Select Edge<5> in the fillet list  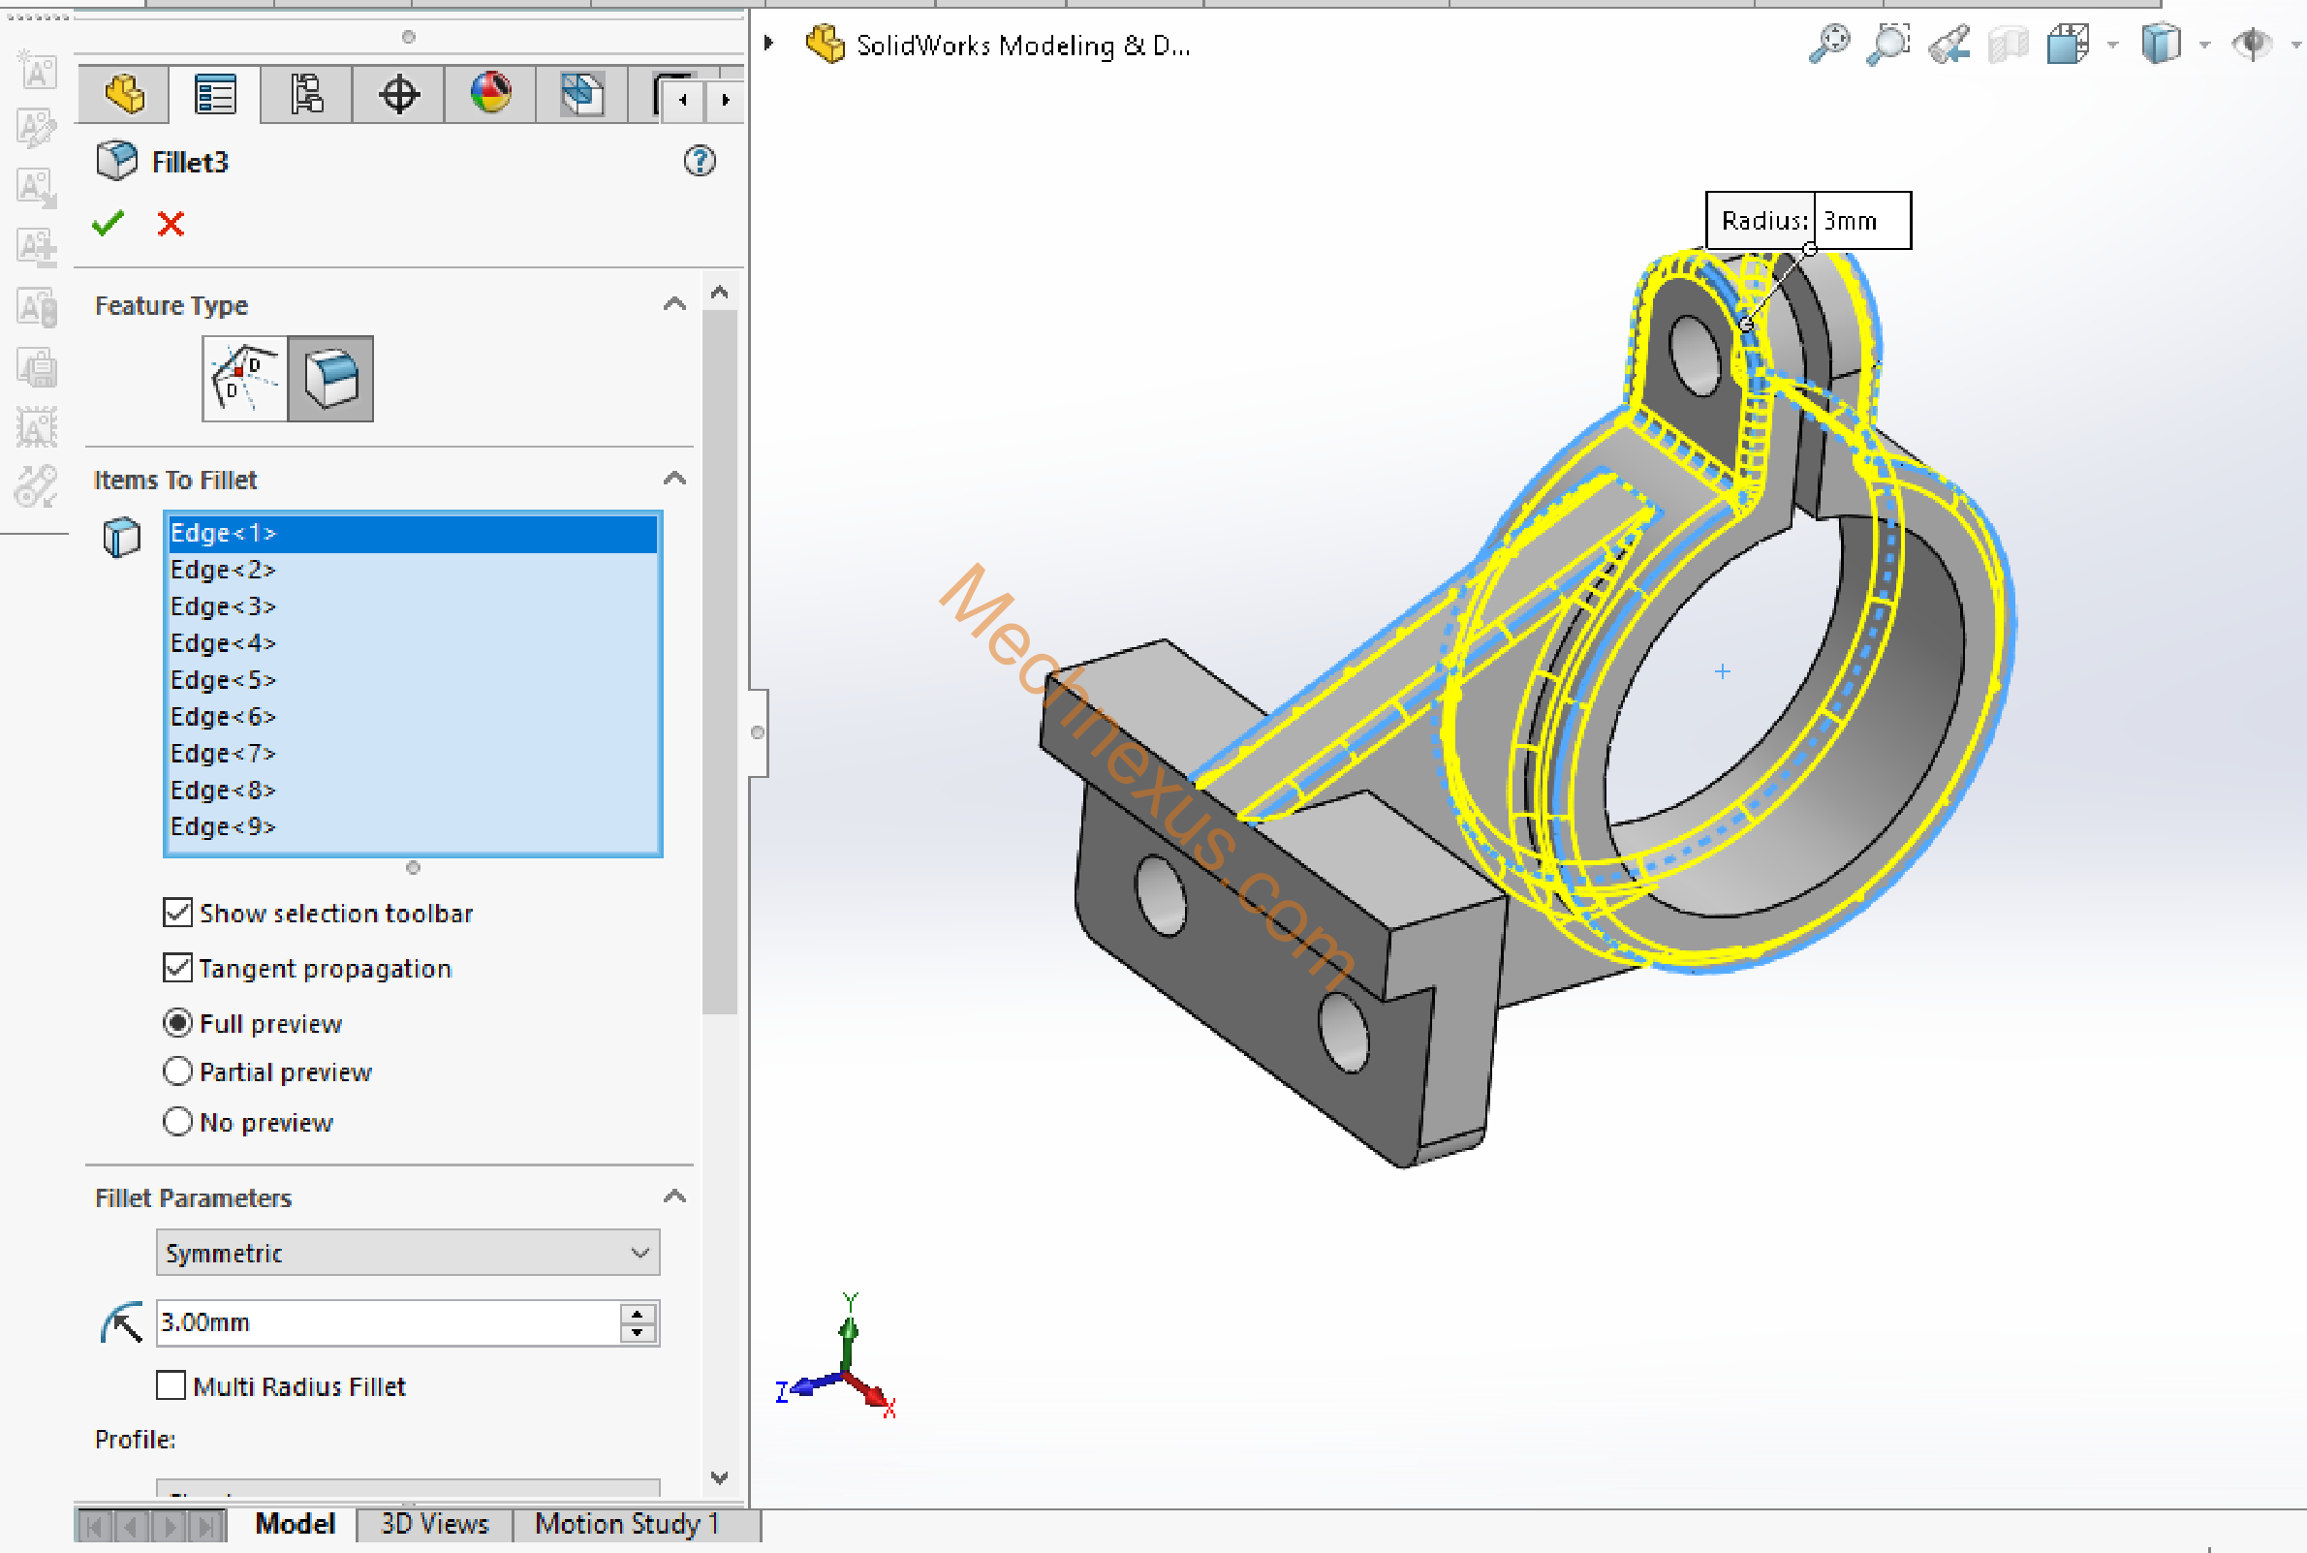pos(223,680)
